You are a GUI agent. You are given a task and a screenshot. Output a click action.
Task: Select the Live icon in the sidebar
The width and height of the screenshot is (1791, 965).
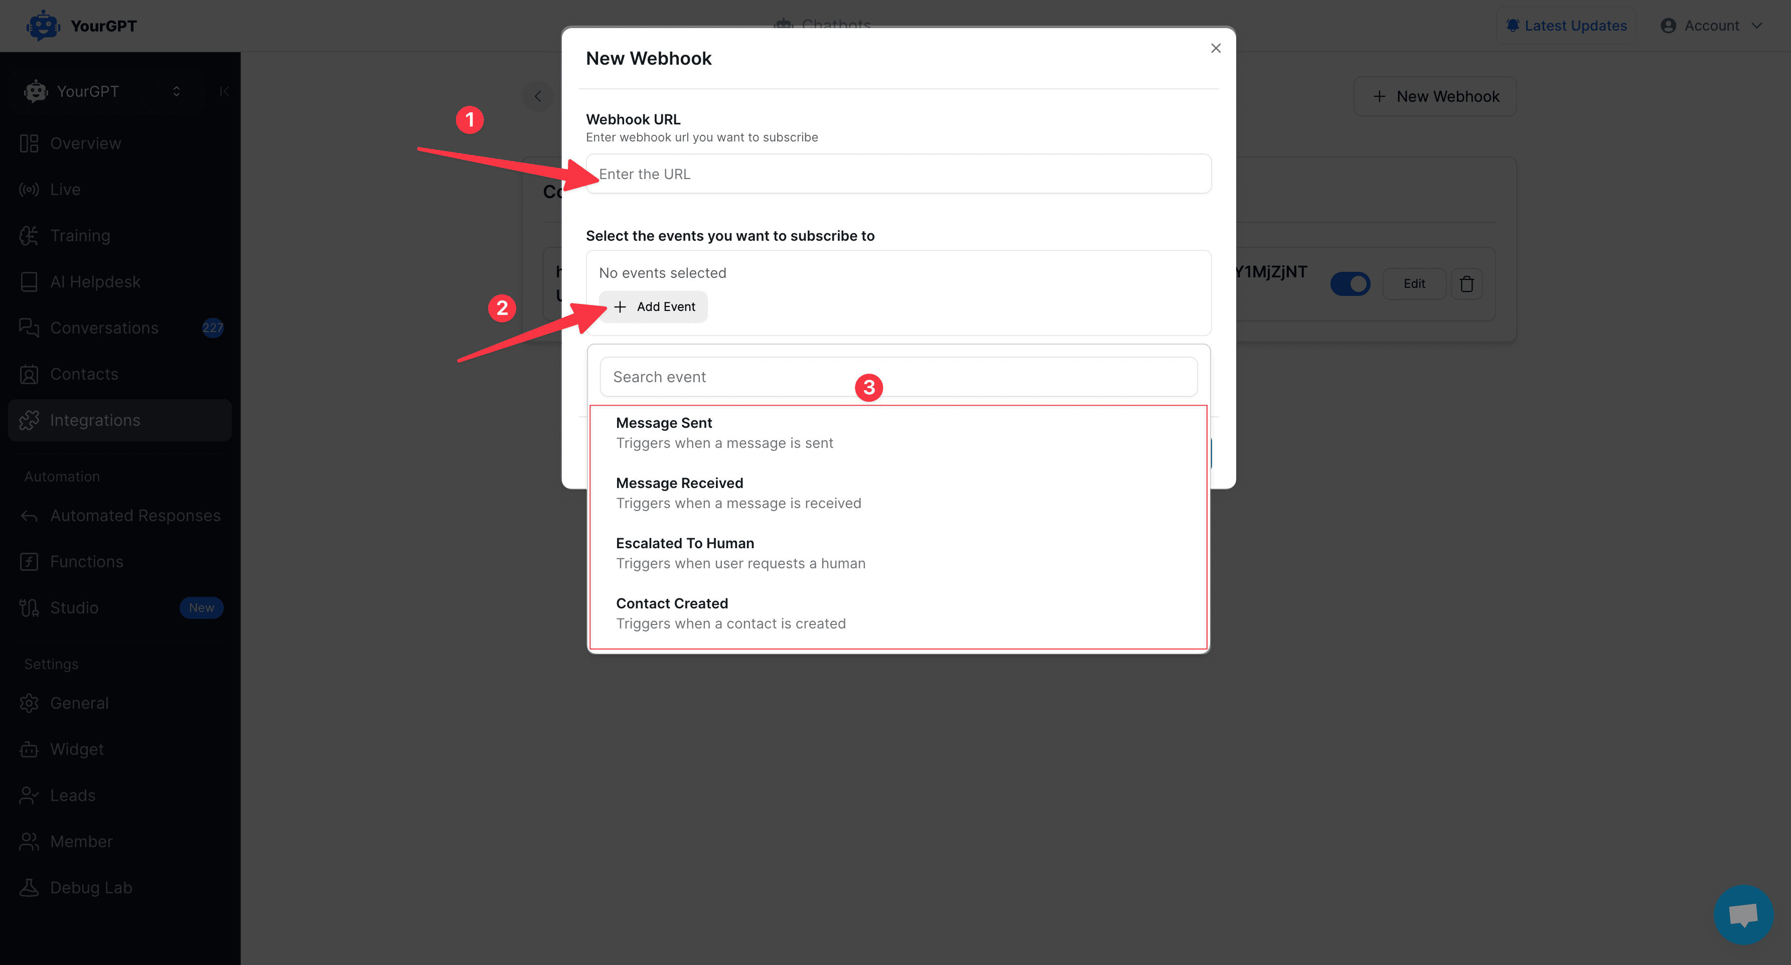[29, 189]
